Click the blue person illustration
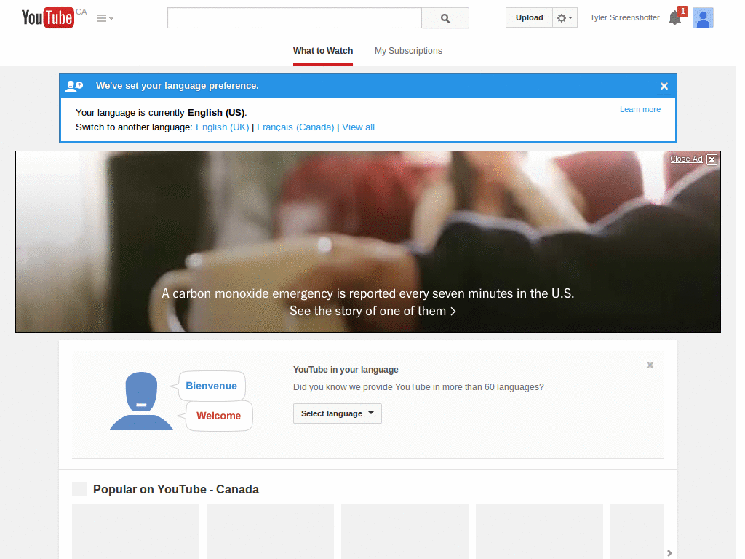745x559 pixels. 141,401
